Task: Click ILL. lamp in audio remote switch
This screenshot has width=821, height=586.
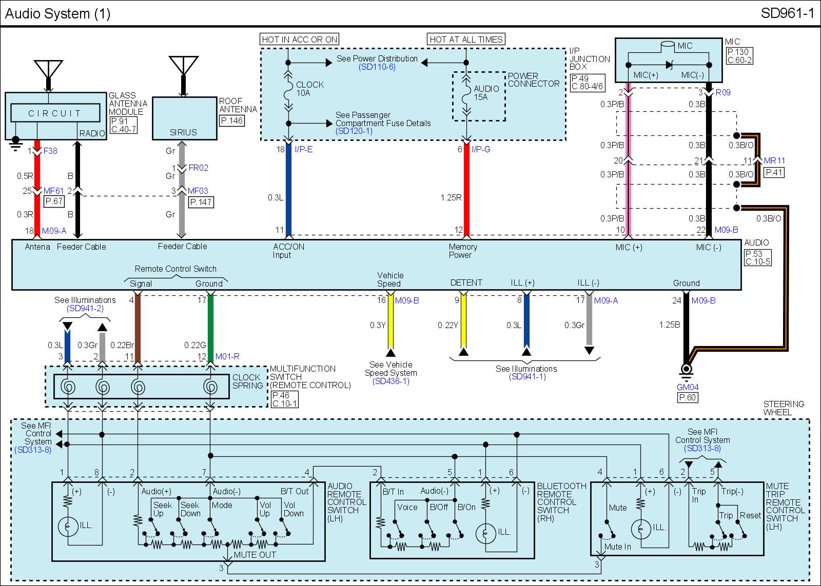Action: coord(68,527)
